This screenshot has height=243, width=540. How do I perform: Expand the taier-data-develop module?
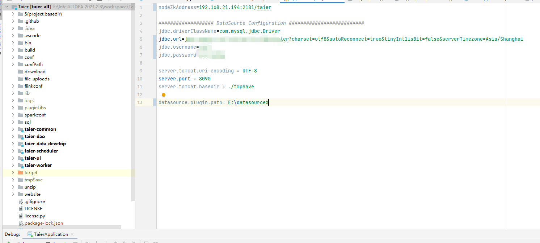(x=13, y=143)
